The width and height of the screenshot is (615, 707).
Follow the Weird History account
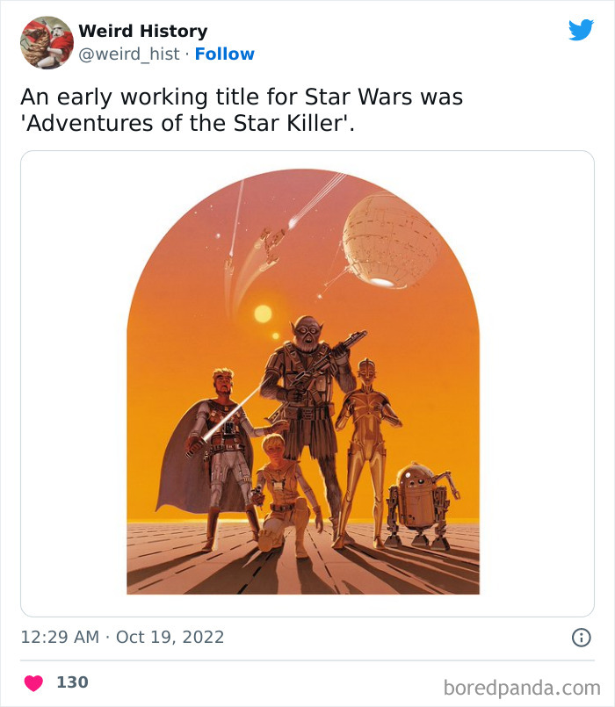tap(224, 54)
